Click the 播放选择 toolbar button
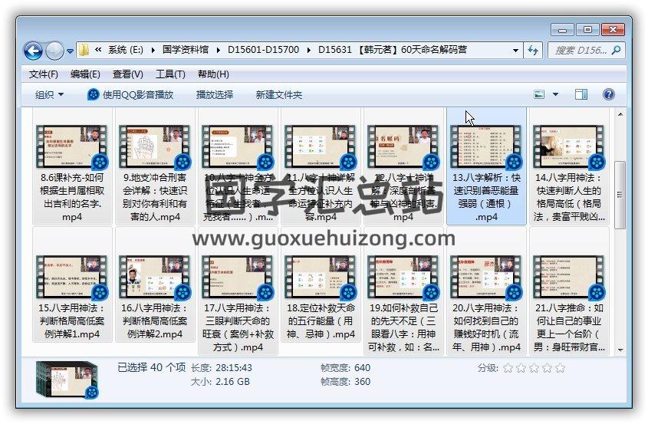Viewport: 648px width, 424px height. [215, 94]
